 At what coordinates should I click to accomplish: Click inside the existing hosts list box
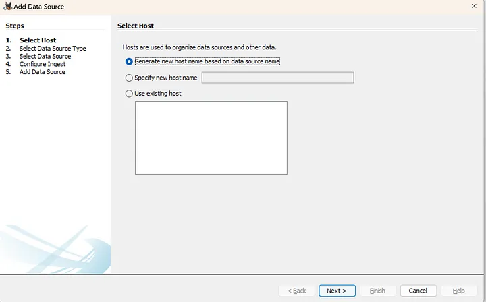pos(211,138)
